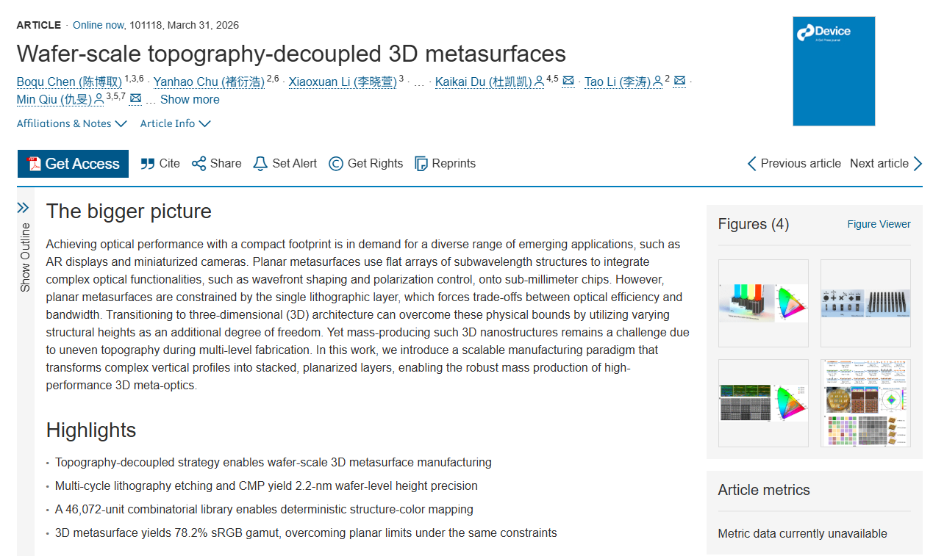Click the Set Alert bell icon

pos(260,164)
